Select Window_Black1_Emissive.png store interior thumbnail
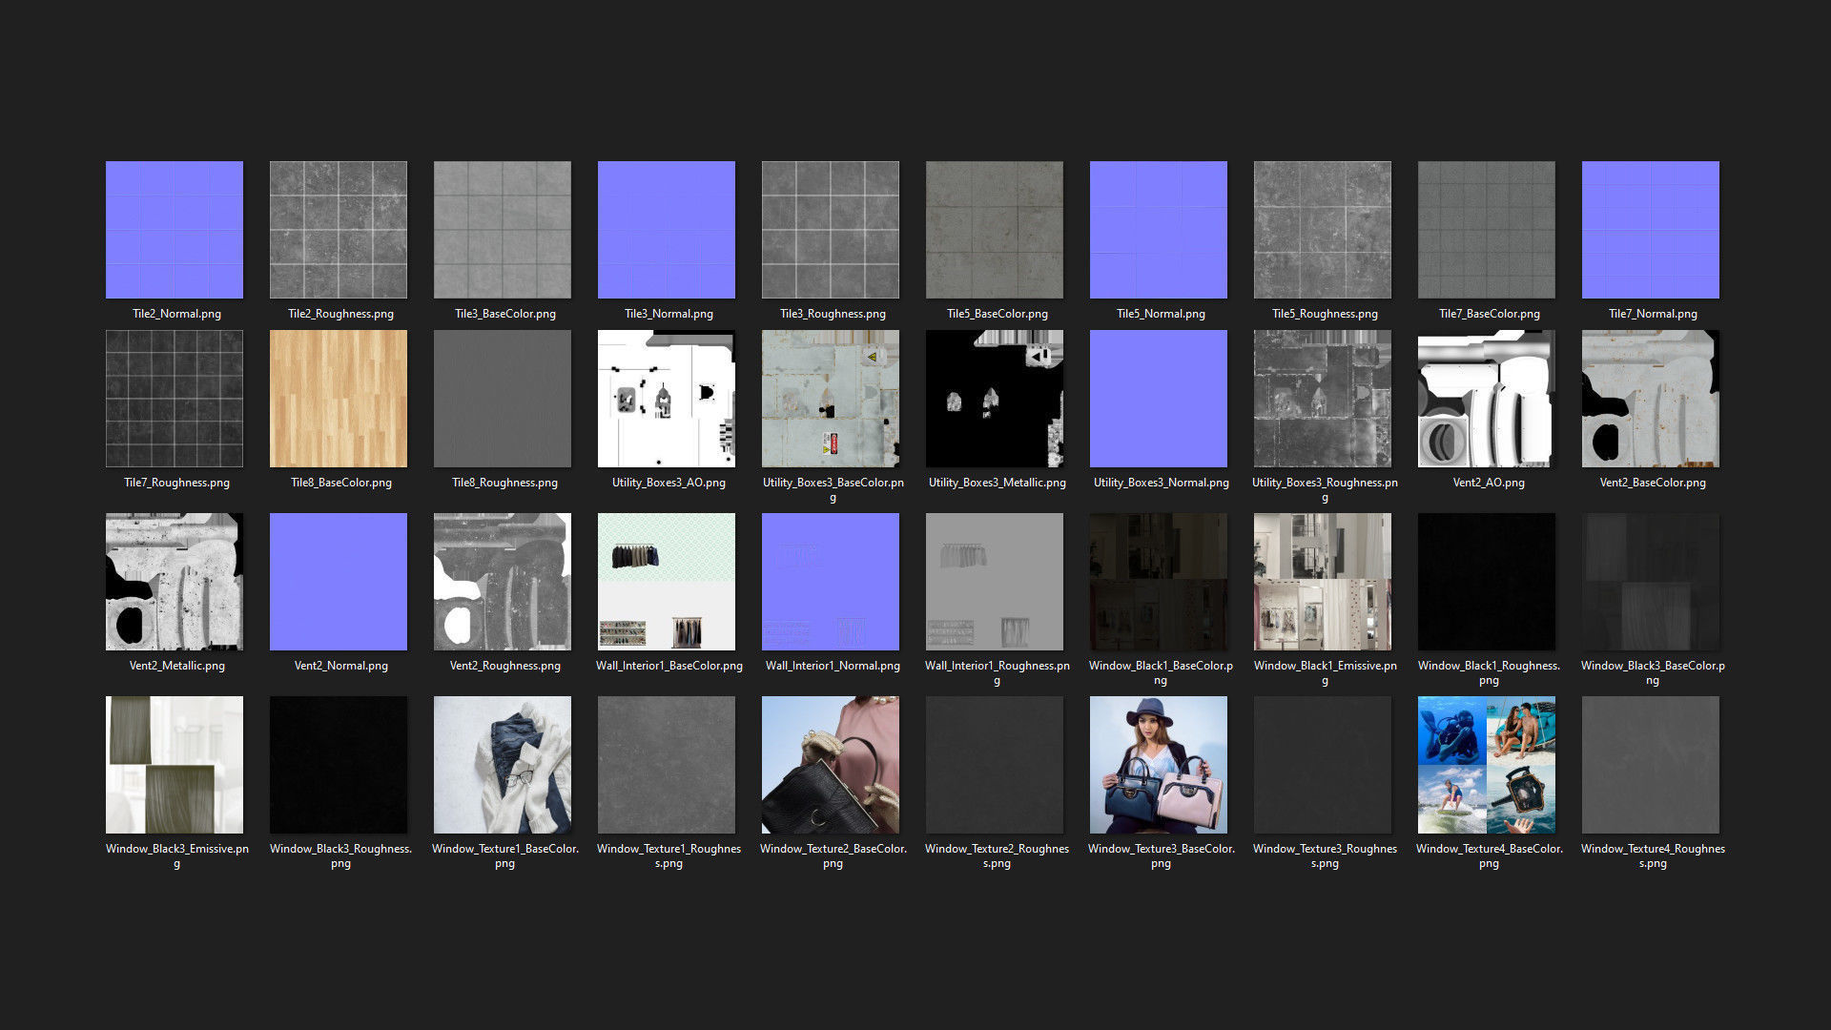Viewport: 1831px width, 1030px height. tap(1323, 582)
